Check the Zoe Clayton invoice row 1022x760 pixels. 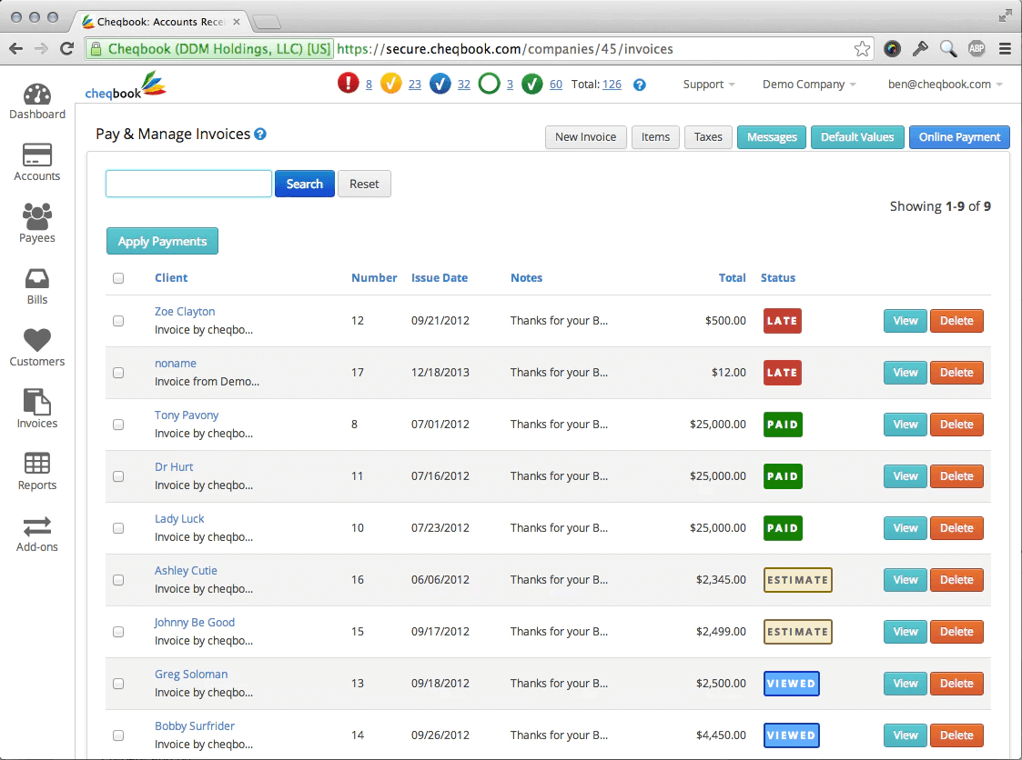click(x=118, y=321)
